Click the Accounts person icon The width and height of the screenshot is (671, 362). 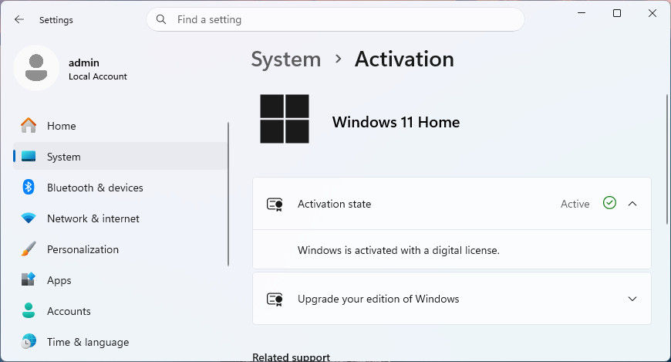pos(29,310)
